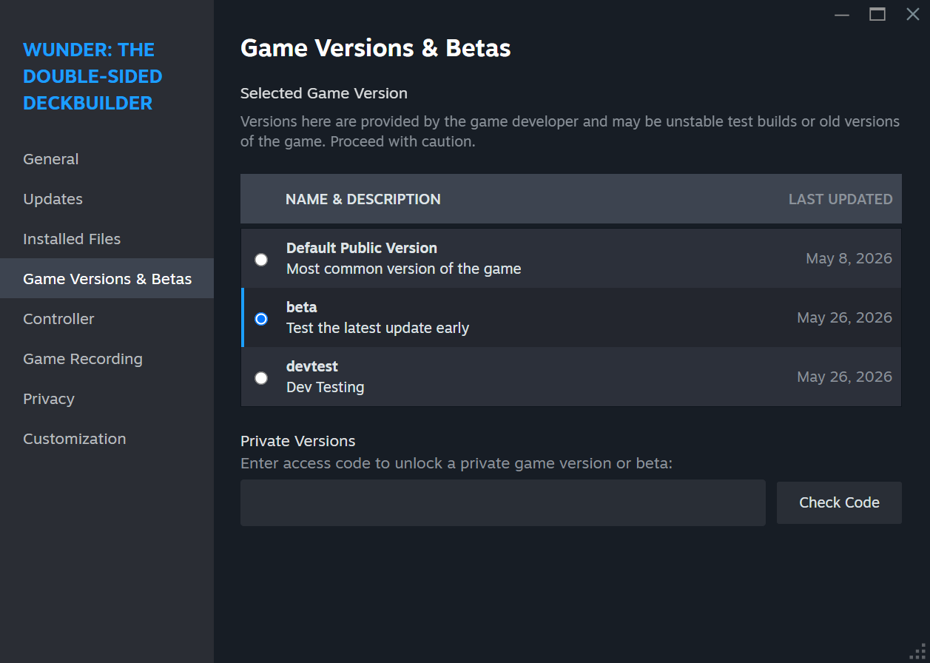The height and width of the screenshot is (663, 930).
Task: Click the WUNDER: THE DOUBLE-SIDED DECKBUILDER title
Action: (x=92, y=76)
